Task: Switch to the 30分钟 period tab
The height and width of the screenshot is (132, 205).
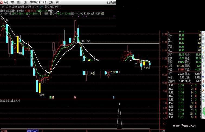Action: pos(28,7)
